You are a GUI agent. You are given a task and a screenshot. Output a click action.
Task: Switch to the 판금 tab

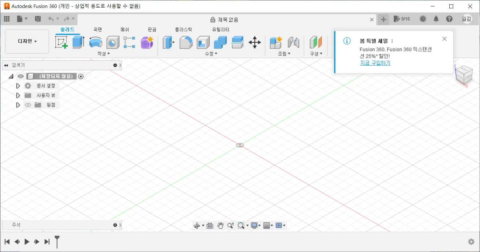152,29
